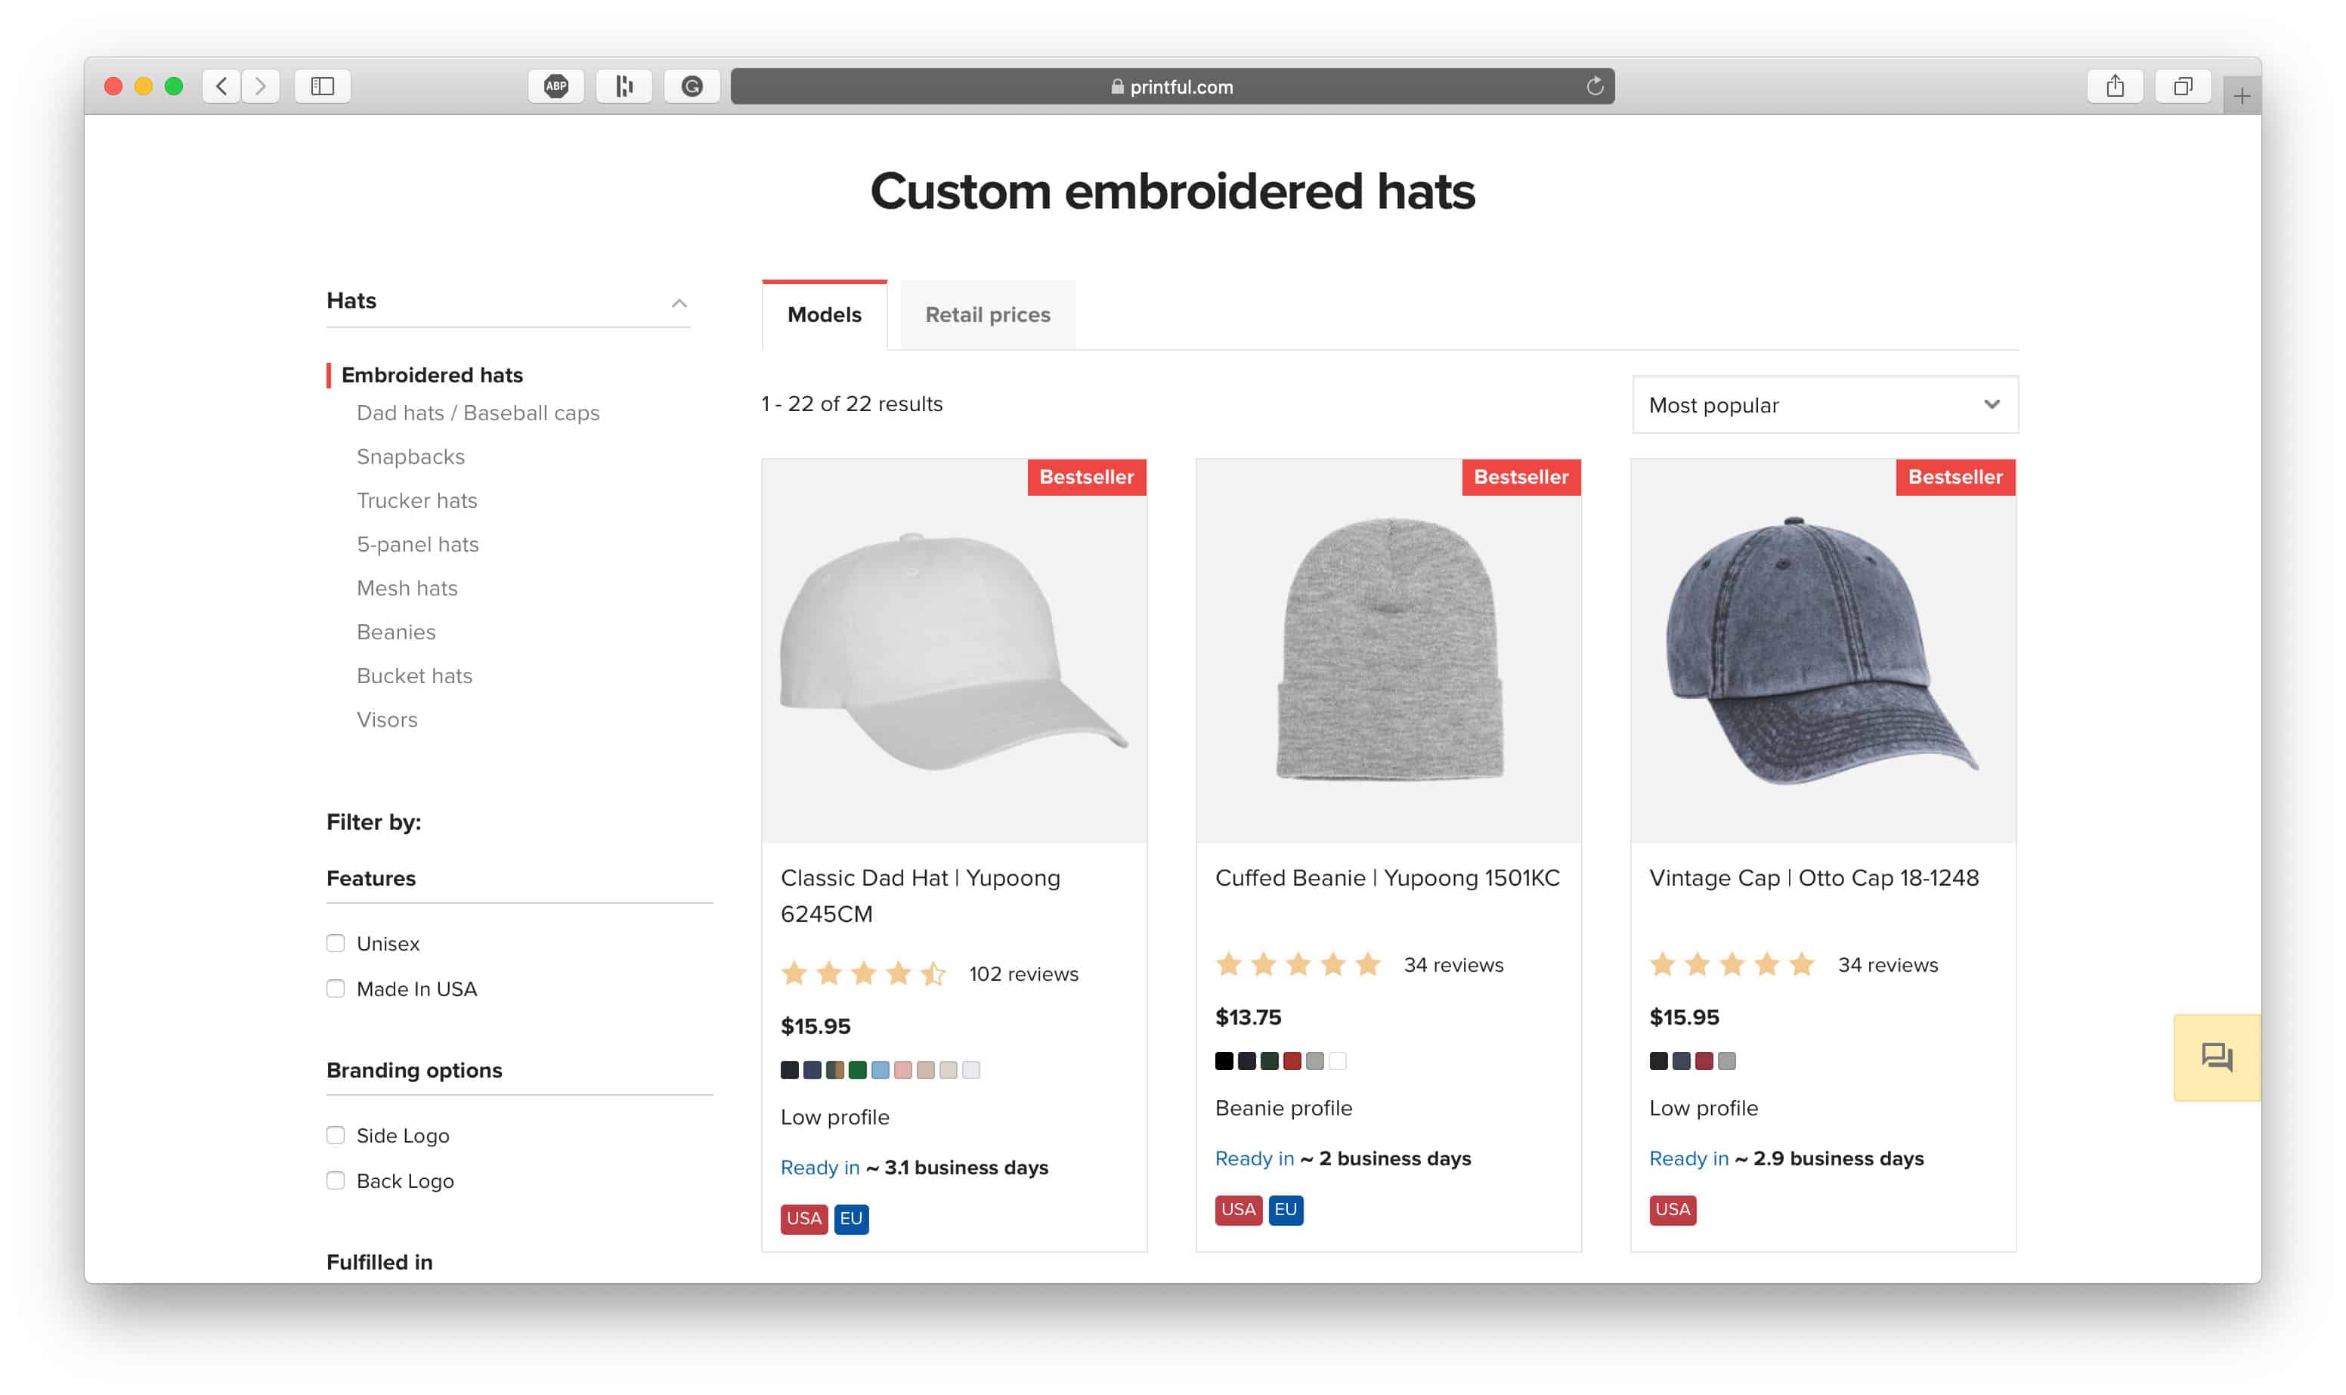Viewport: 2346px width, 1395px height.
Task: Open the Beanies category
Action: 396,632
